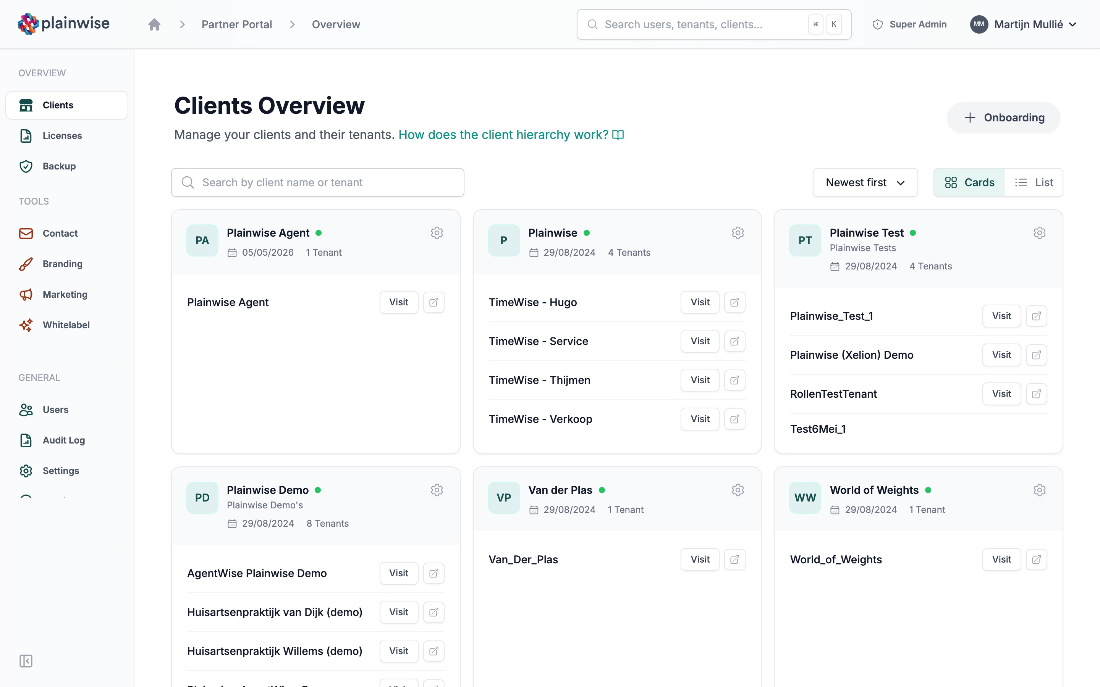Open AgentWise Plainwise Demo external link icon
Screen dimensions: 1100x687
click(434, 573)
